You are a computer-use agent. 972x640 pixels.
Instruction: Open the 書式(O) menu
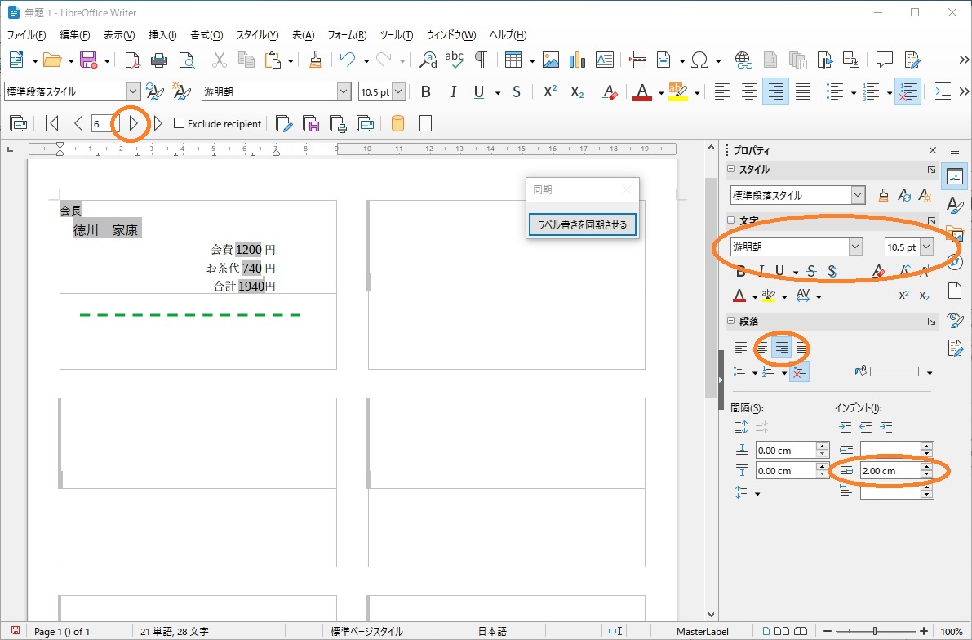(206, 35)
